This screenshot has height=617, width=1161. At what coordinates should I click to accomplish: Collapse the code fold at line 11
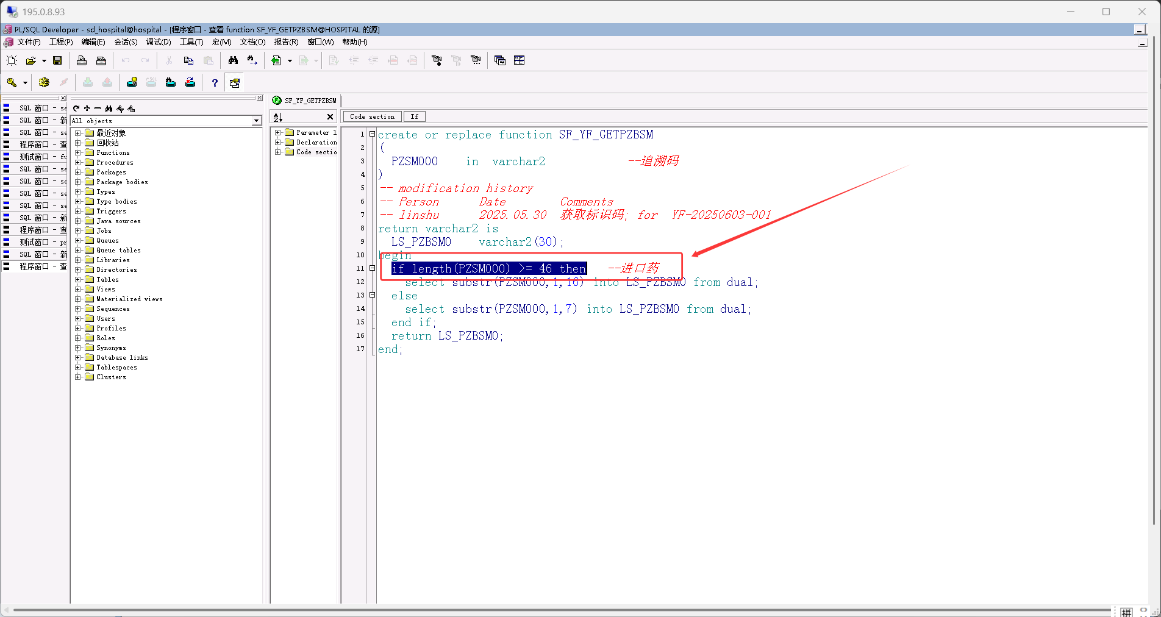tap(372, 268)
